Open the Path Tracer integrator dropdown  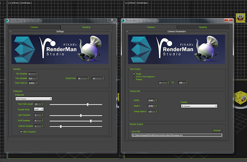34,99
